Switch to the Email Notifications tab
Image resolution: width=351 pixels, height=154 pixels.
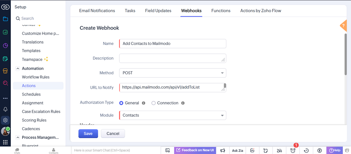tap(97, 11)
